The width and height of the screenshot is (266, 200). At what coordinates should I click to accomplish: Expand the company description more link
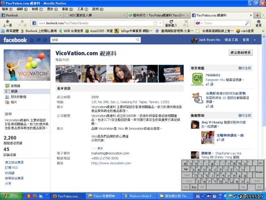pos(100,148)
